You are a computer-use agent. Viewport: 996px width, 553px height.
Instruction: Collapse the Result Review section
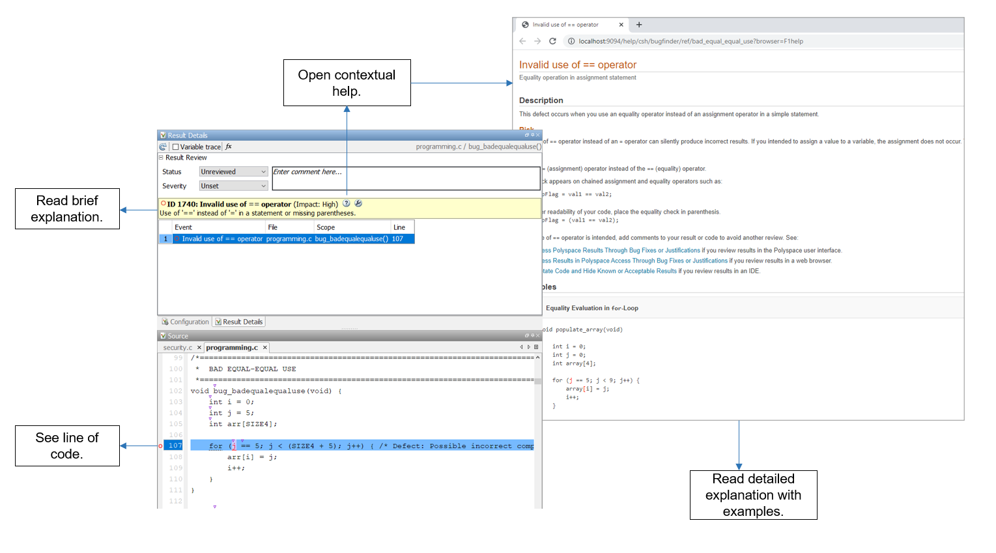click(x=161, y=158)
